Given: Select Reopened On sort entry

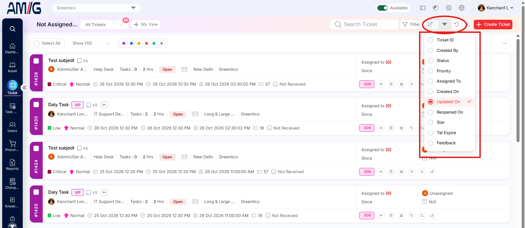Looking at the screenshot, I should coord(450,112).
